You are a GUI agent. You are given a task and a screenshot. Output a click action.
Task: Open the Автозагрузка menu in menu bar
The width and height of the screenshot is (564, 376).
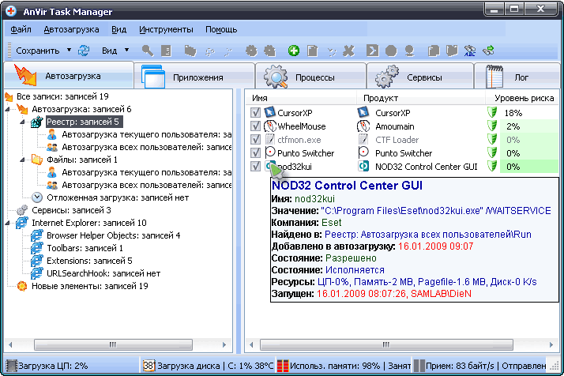(x=71, y=29)
